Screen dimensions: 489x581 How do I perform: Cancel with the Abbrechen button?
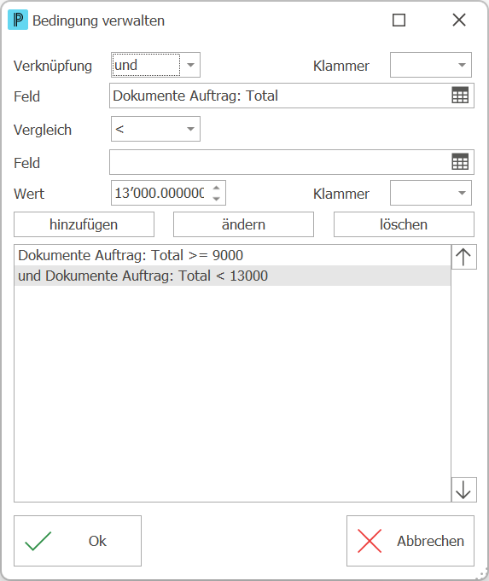click(410, 541)
